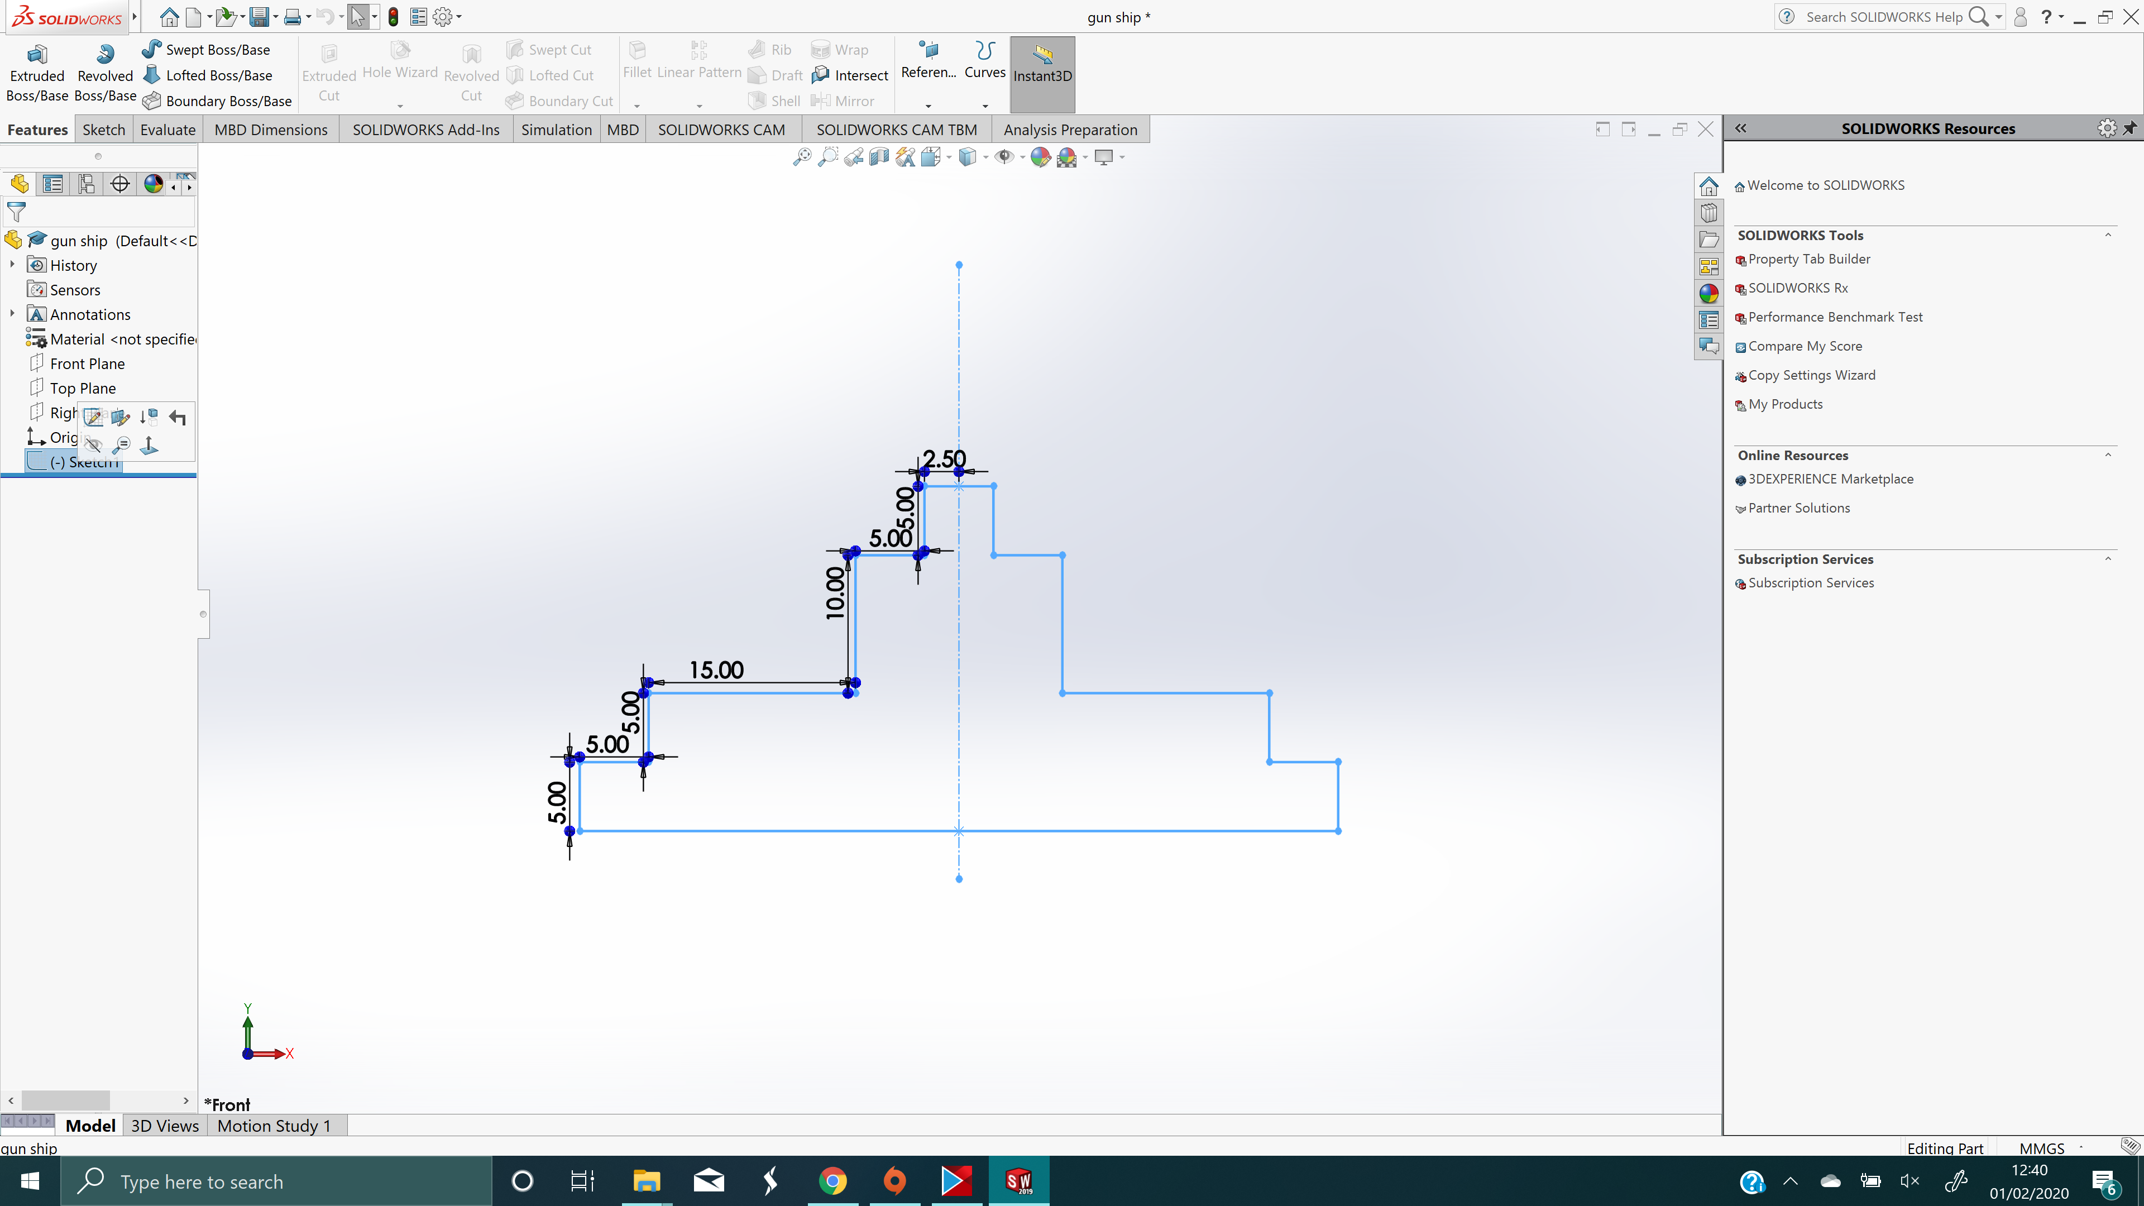
Task: Open the SOLIDWORKS Rx link
Action: (1798, 288)
